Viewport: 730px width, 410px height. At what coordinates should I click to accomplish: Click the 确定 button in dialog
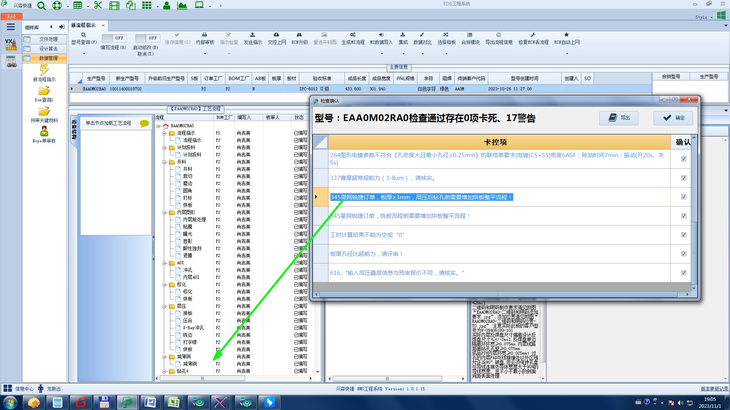(673, 118)
